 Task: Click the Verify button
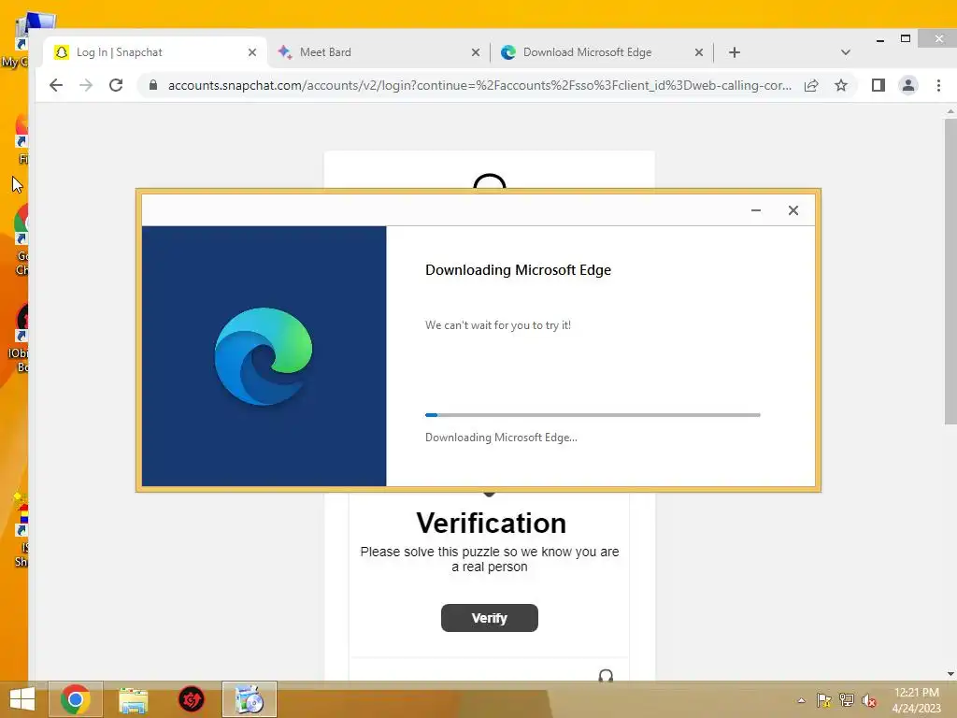click(490, 618)
